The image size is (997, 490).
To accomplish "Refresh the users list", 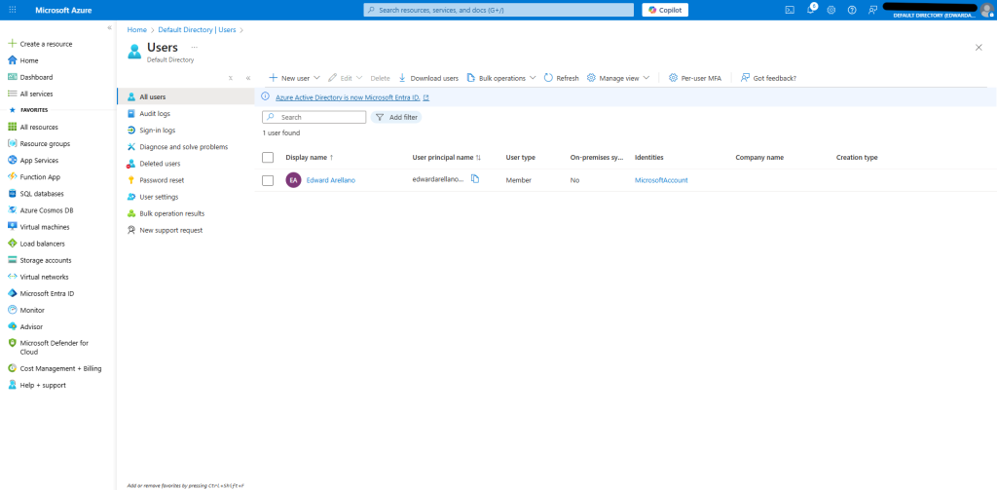I will point(561,78).
